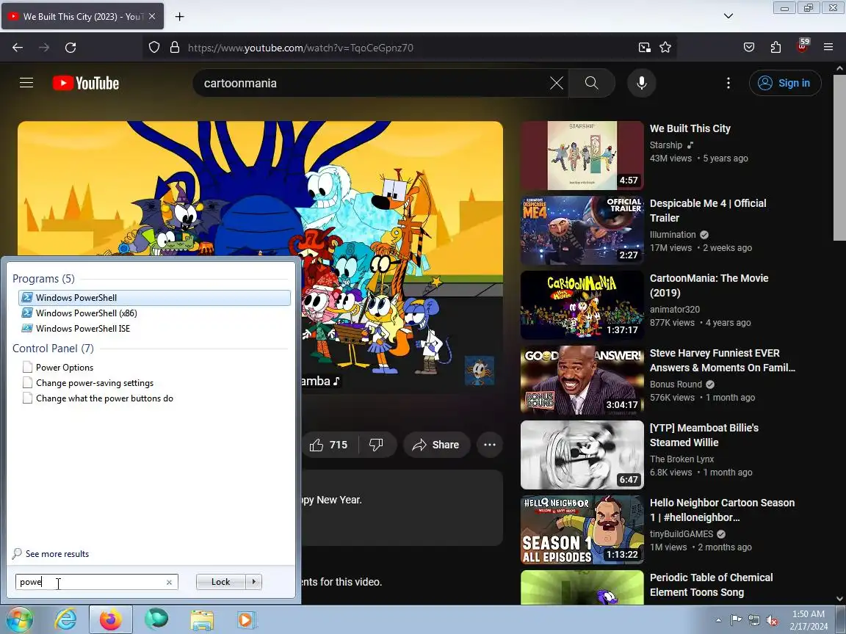
Task: View site security padlock info
Action: pyautogui.click(x=175, y=48)
